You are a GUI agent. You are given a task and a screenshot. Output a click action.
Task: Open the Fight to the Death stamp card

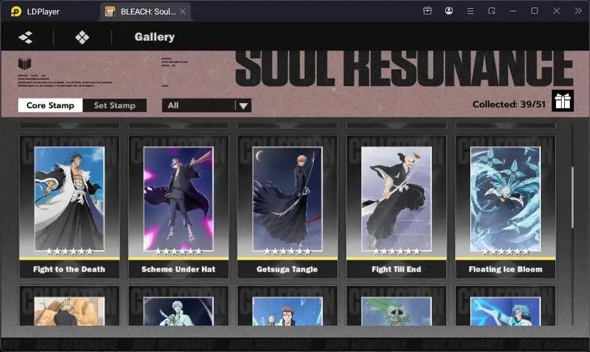pos(69,207)
